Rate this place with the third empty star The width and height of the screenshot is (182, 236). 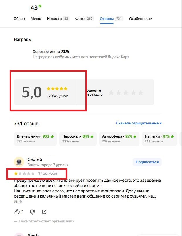tap(126, 92)
